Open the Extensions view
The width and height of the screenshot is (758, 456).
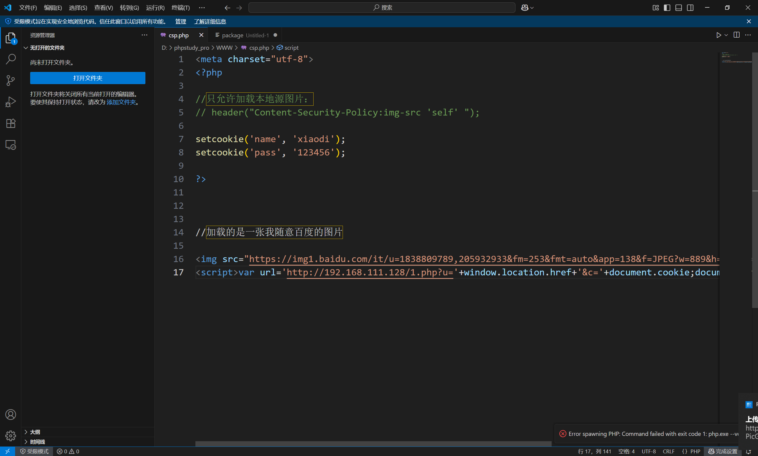coord(11,123)
